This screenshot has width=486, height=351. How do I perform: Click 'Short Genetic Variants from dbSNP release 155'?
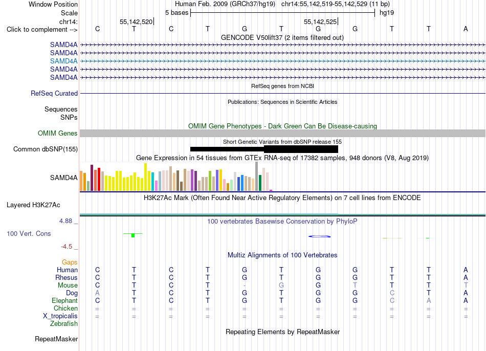[282, 142]
